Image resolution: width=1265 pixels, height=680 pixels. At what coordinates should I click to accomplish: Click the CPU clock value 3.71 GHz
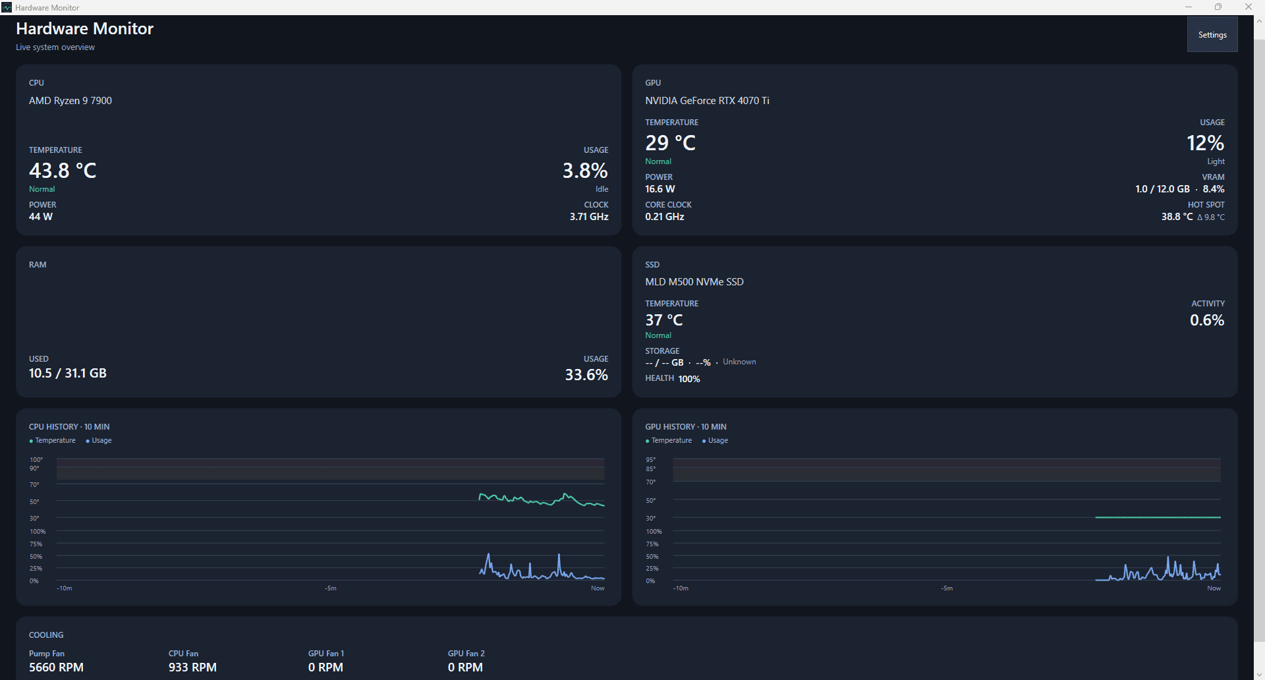pos(589,217)
